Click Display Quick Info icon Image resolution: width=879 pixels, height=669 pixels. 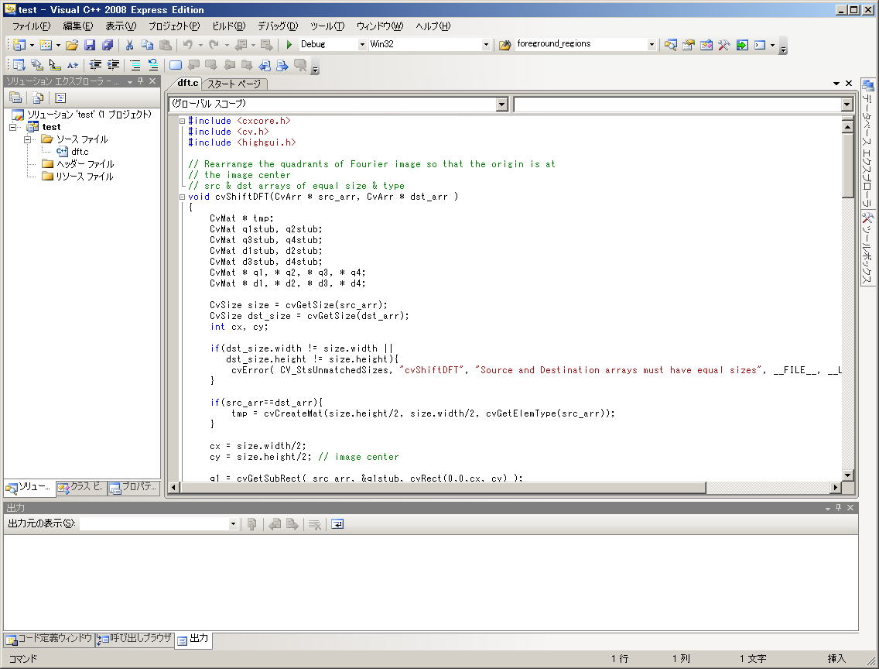(54, 65)
